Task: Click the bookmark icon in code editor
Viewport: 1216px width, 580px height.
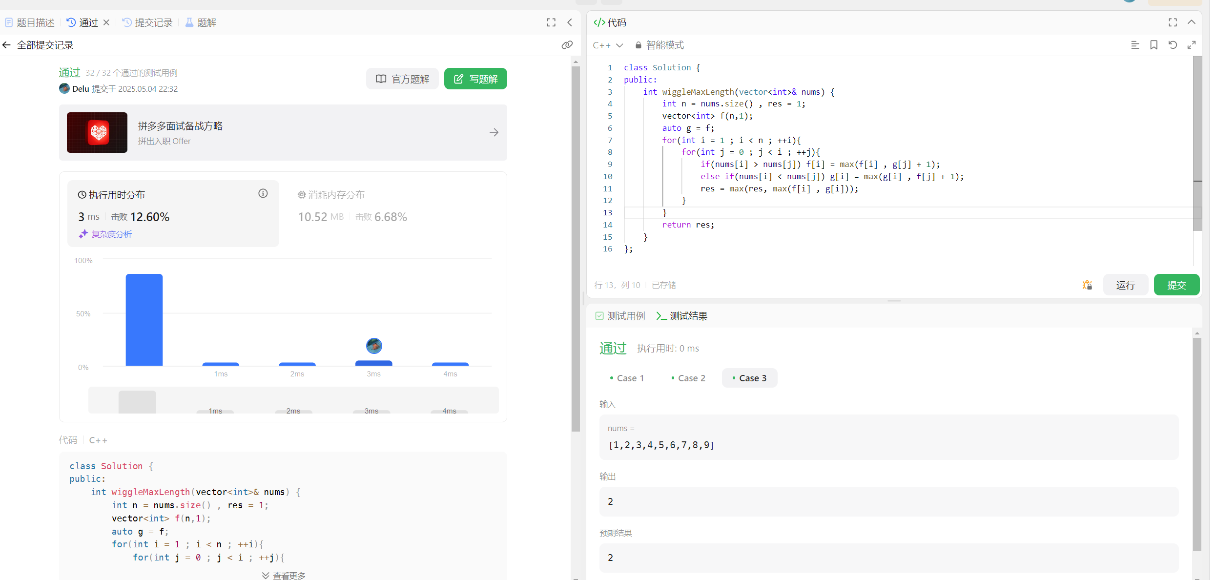Action: coord(1154,45)
